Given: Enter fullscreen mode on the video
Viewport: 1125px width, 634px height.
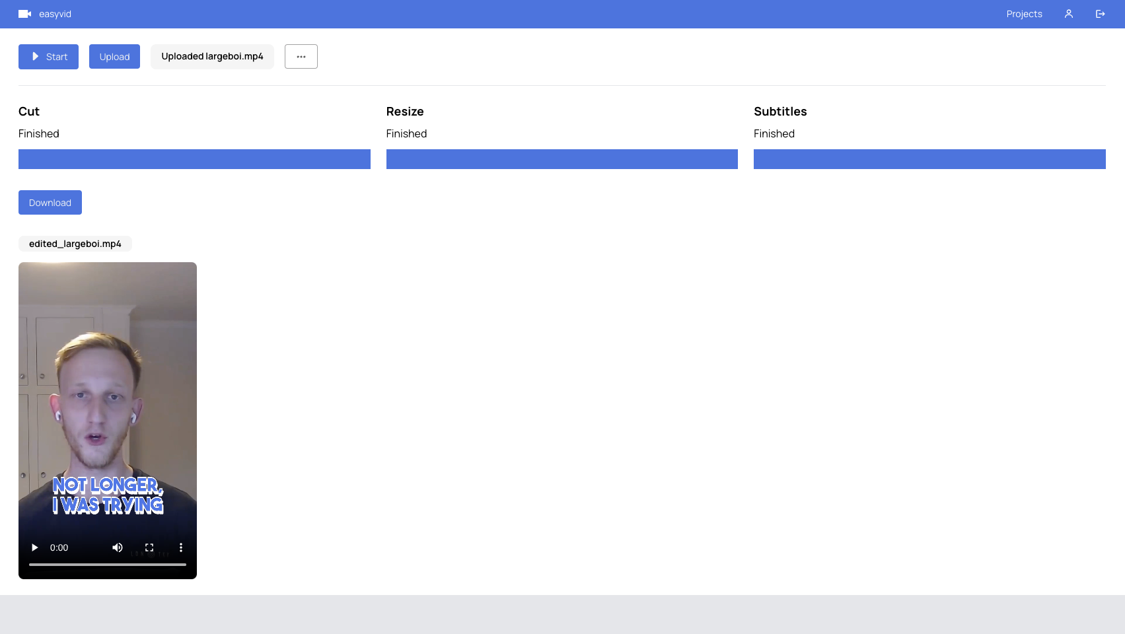Looking at the screenshot, I should (149, 547).
